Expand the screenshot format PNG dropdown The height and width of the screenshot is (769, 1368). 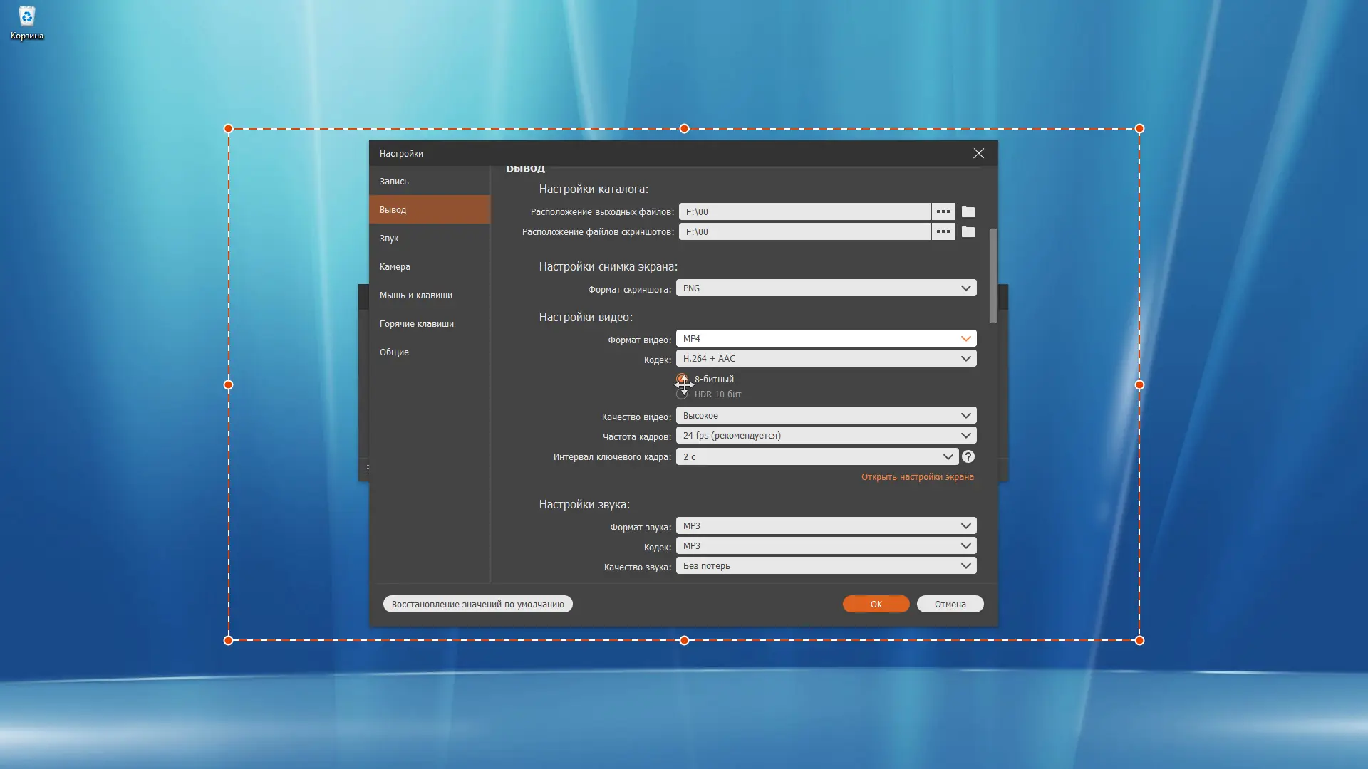(x=826, y=288)
